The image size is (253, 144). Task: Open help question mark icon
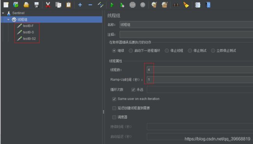[x=208, y=5]
